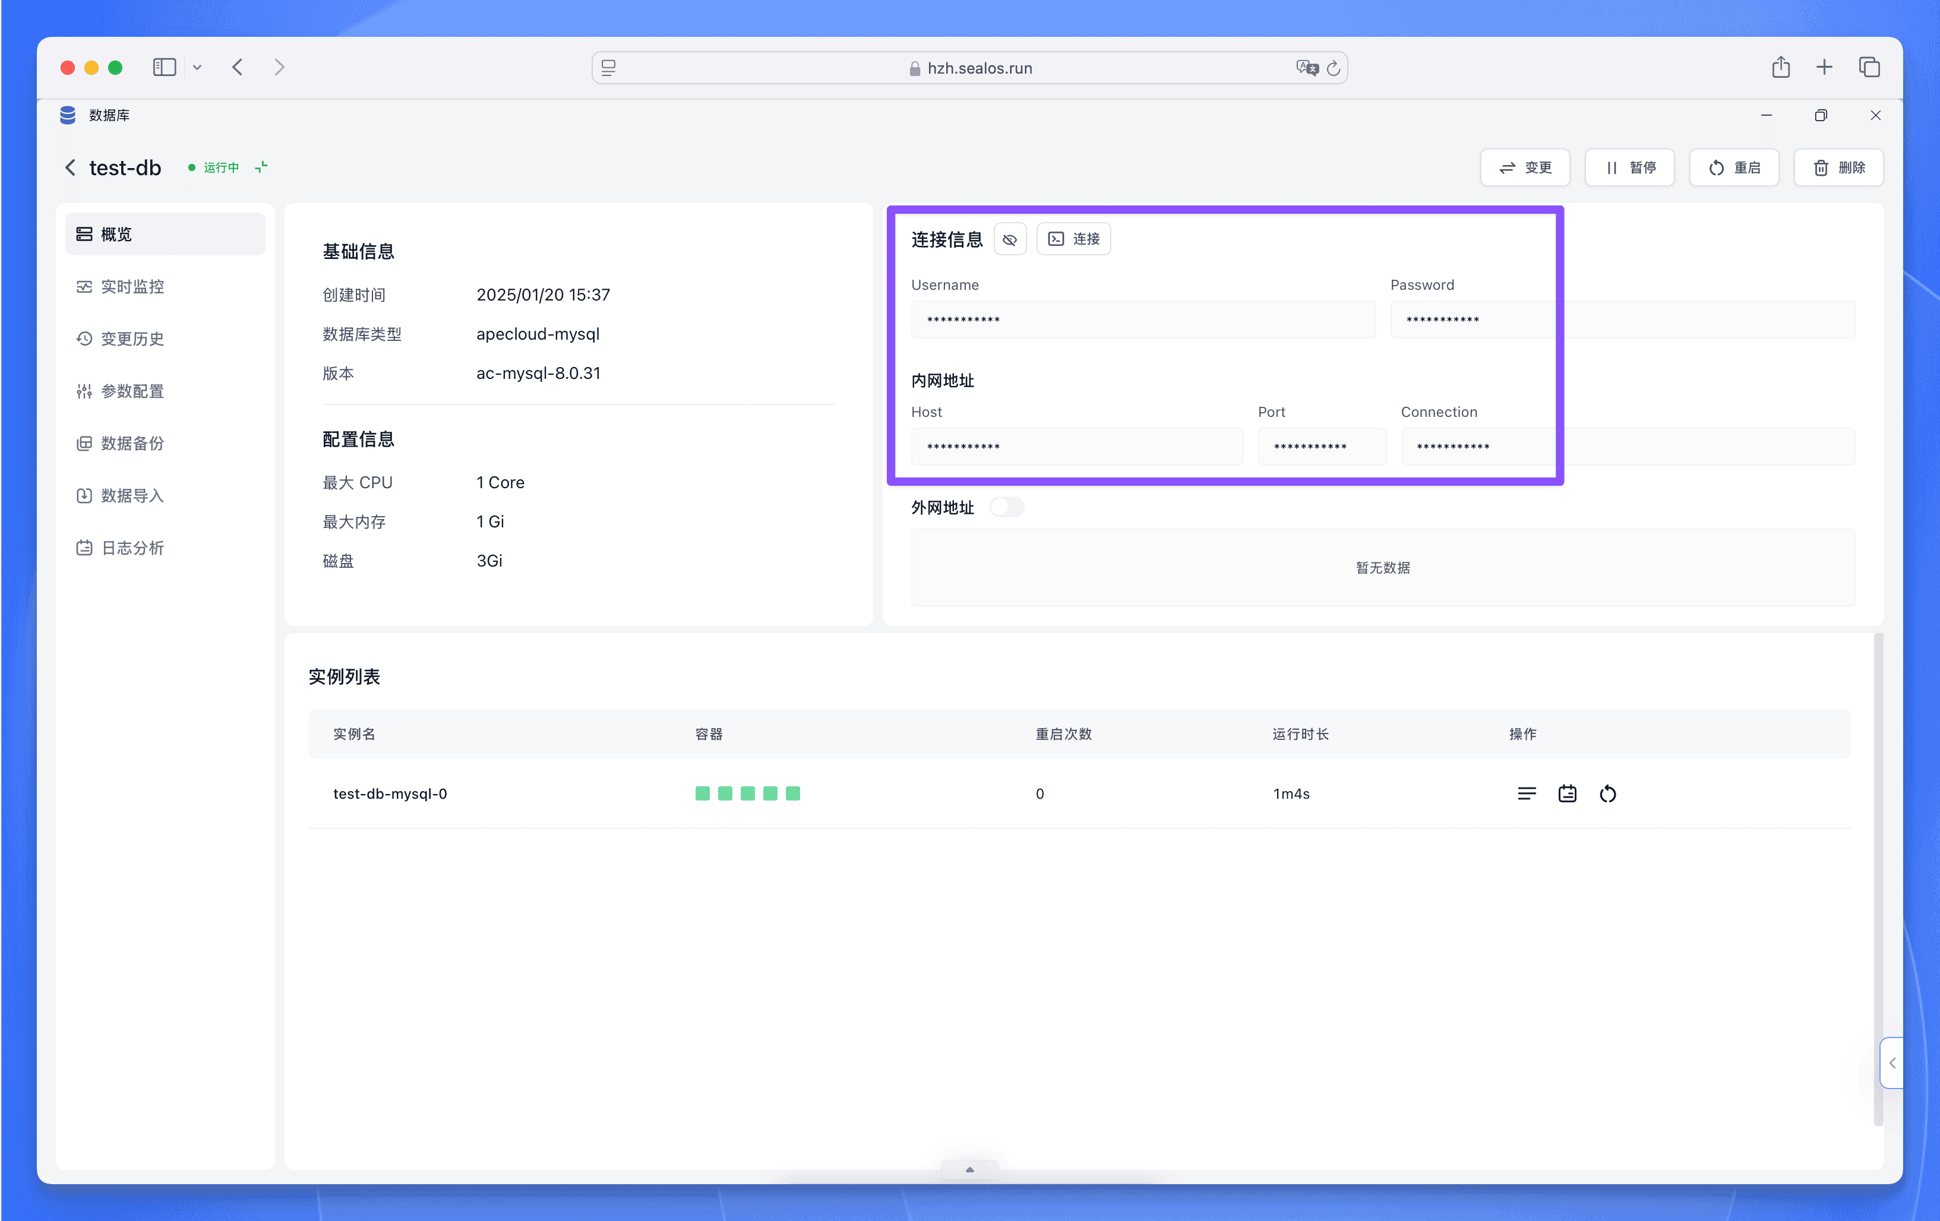Maximize the 数据库 app window
Viewport: 1940px width, 1221px height.
point(1821,115)
